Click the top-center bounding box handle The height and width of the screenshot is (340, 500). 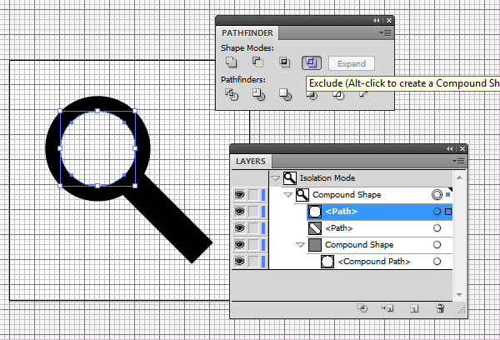pos(97,111)
